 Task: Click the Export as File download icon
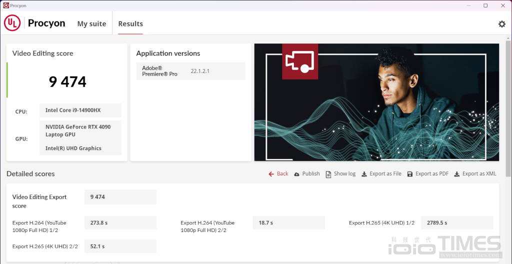pos(364,174)
